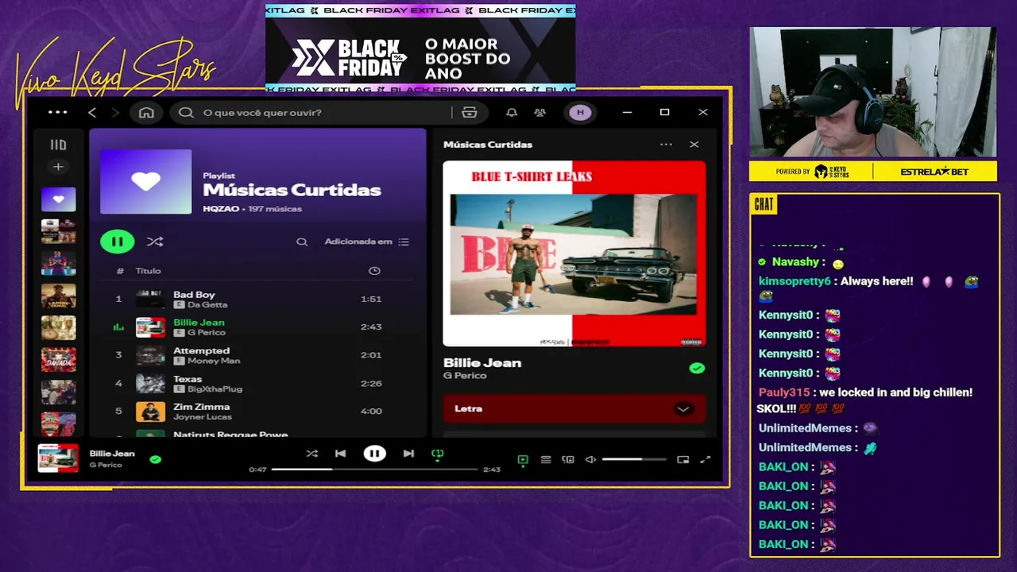Image resolution: width=1017 pixels, height=572 pixels.
Task: Mute the volume speaker icon
Action: (590, 459)
